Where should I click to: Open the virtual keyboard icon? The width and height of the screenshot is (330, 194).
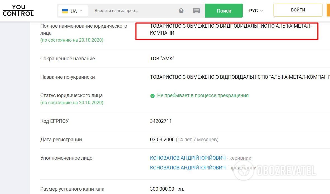196,11
